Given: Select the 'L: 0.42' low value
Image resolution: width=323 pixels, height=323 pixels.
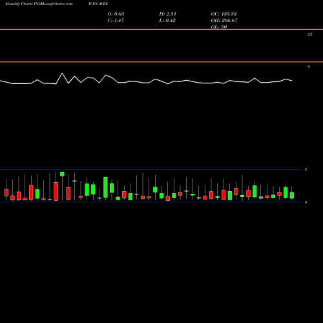Looking at the screenshot, I should click(x=167, y=20).
